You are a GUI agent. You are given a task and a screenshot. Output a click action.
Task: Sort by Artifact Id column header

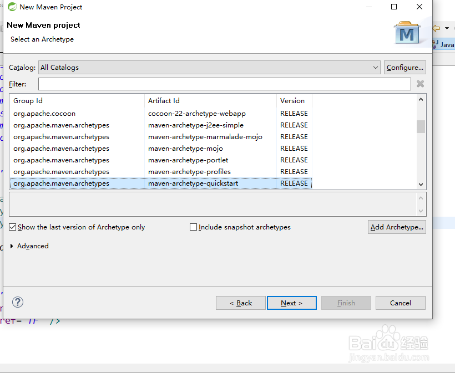point(211,100)
